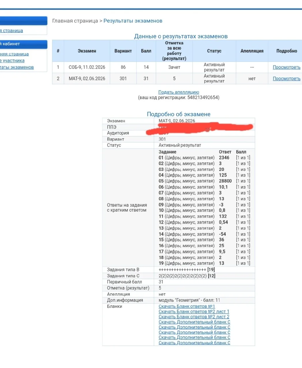Click Просмотреть for the СОБ-9 exam row
This screenshot has width=302, height=368.
click(286, 67)
